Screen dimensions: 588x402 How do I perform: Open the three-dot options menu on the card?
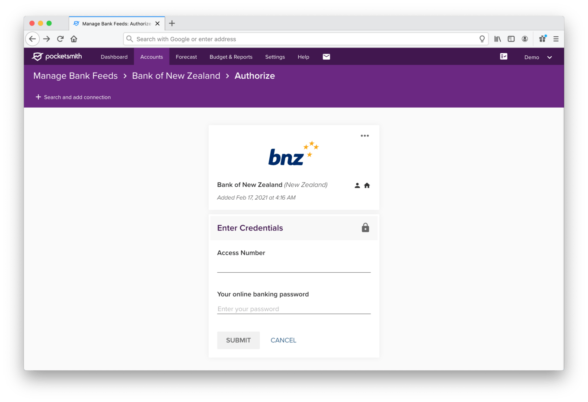pyautogui.click(x=364, y=135)
